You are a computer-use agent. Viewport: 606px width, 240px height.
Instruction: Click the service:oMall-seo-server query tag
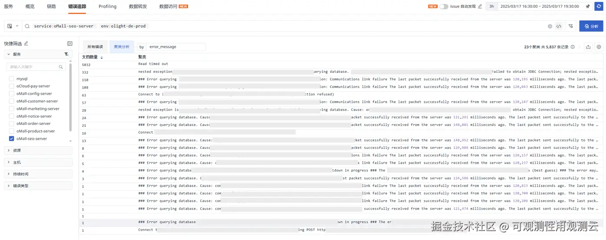tap(64, 26)
